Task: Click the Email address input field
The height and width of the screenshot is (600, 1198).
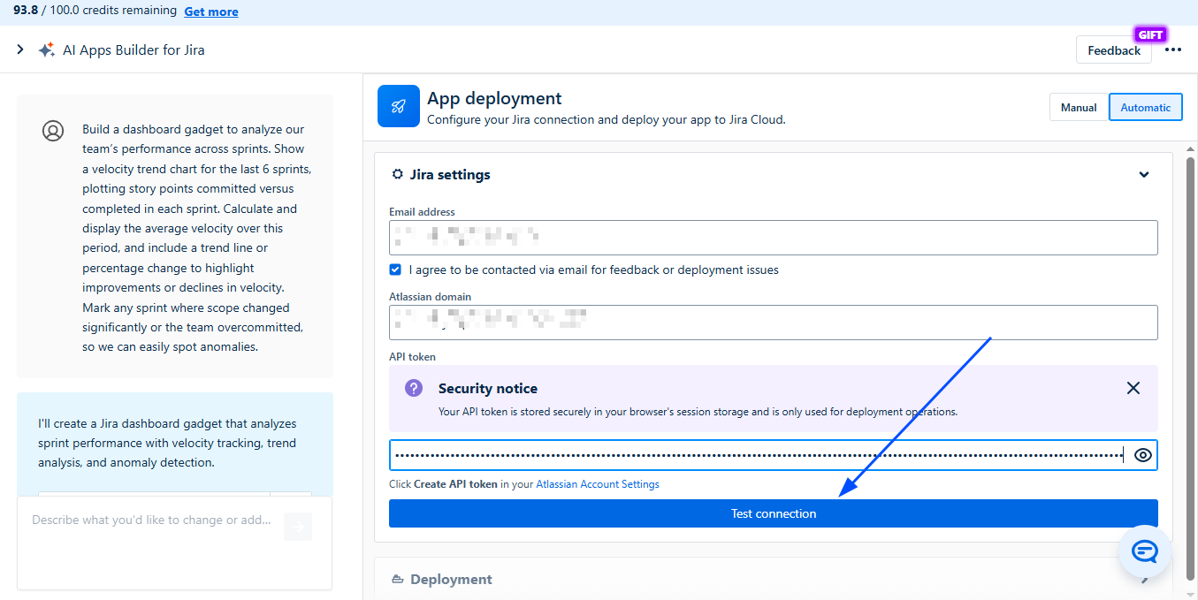Action: (773, 238)
